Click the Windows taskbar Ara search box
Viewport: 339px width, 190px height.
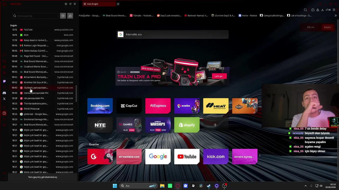(138, 186)
